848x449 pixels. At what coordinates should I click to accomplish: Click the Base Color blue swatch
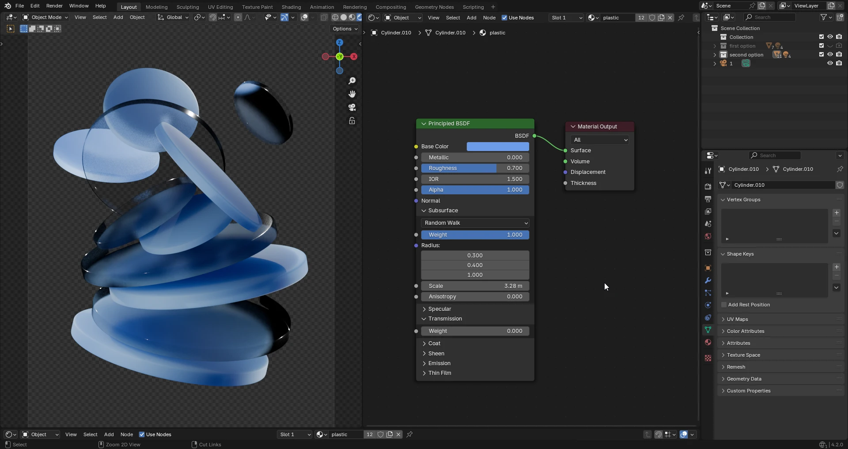[x=498, y=147]
